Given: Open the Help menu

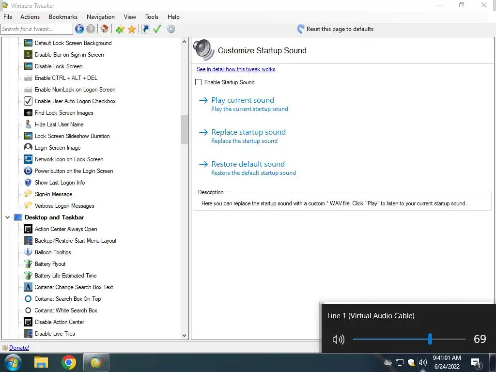Looking at the screenshot, I should point(173,17).
